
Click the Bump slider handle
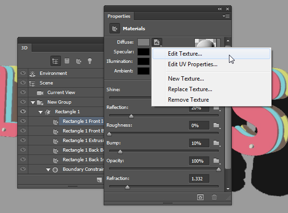[x=120, y=152]
